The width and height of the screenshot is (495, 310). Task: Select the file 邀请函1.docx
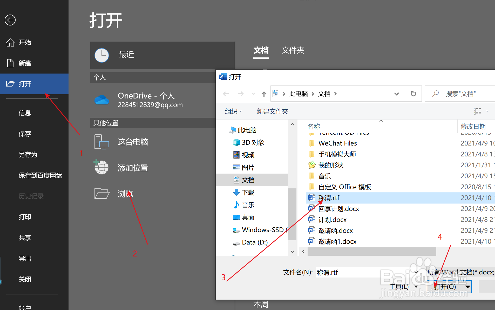[337, 242]
